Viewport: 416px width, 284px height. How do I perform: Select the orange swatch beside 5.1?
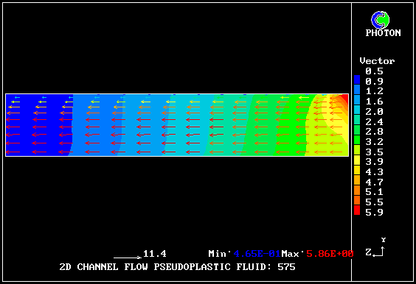pyautogui.click(x=357, y=191)
